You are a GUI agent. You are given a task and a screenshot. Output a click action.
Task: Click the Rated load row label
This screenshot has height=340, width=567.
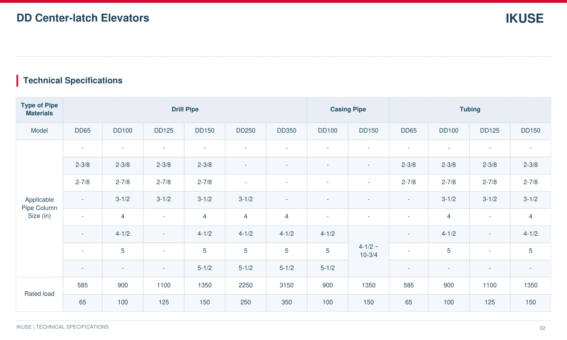pos(39,294)
